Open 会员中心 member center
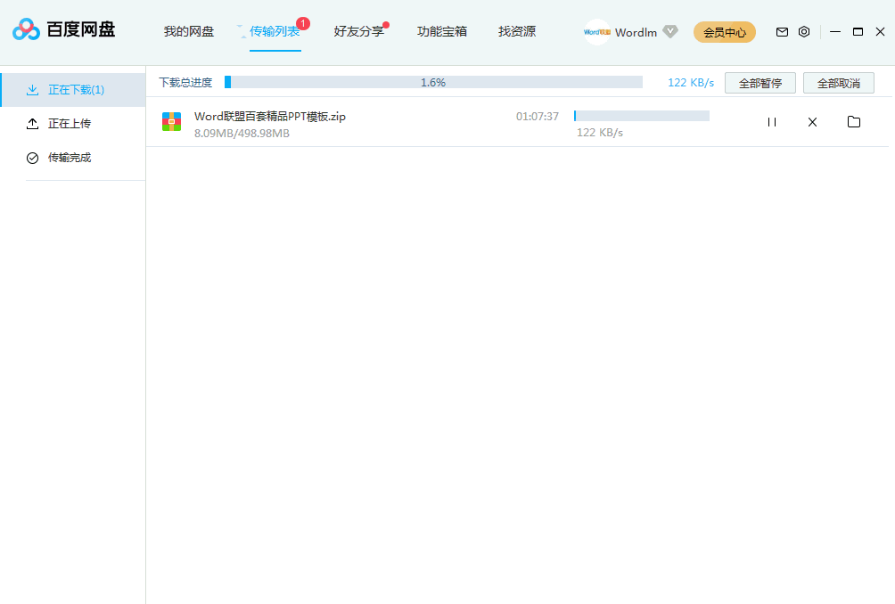895x604 pixels. pos(725,32)
